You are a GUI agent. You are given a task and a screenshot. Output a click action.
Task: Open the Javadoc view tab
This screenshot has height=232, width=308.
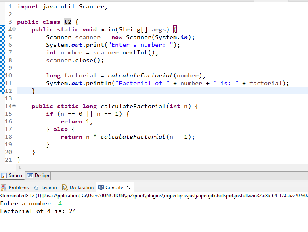tap(46, 188)
